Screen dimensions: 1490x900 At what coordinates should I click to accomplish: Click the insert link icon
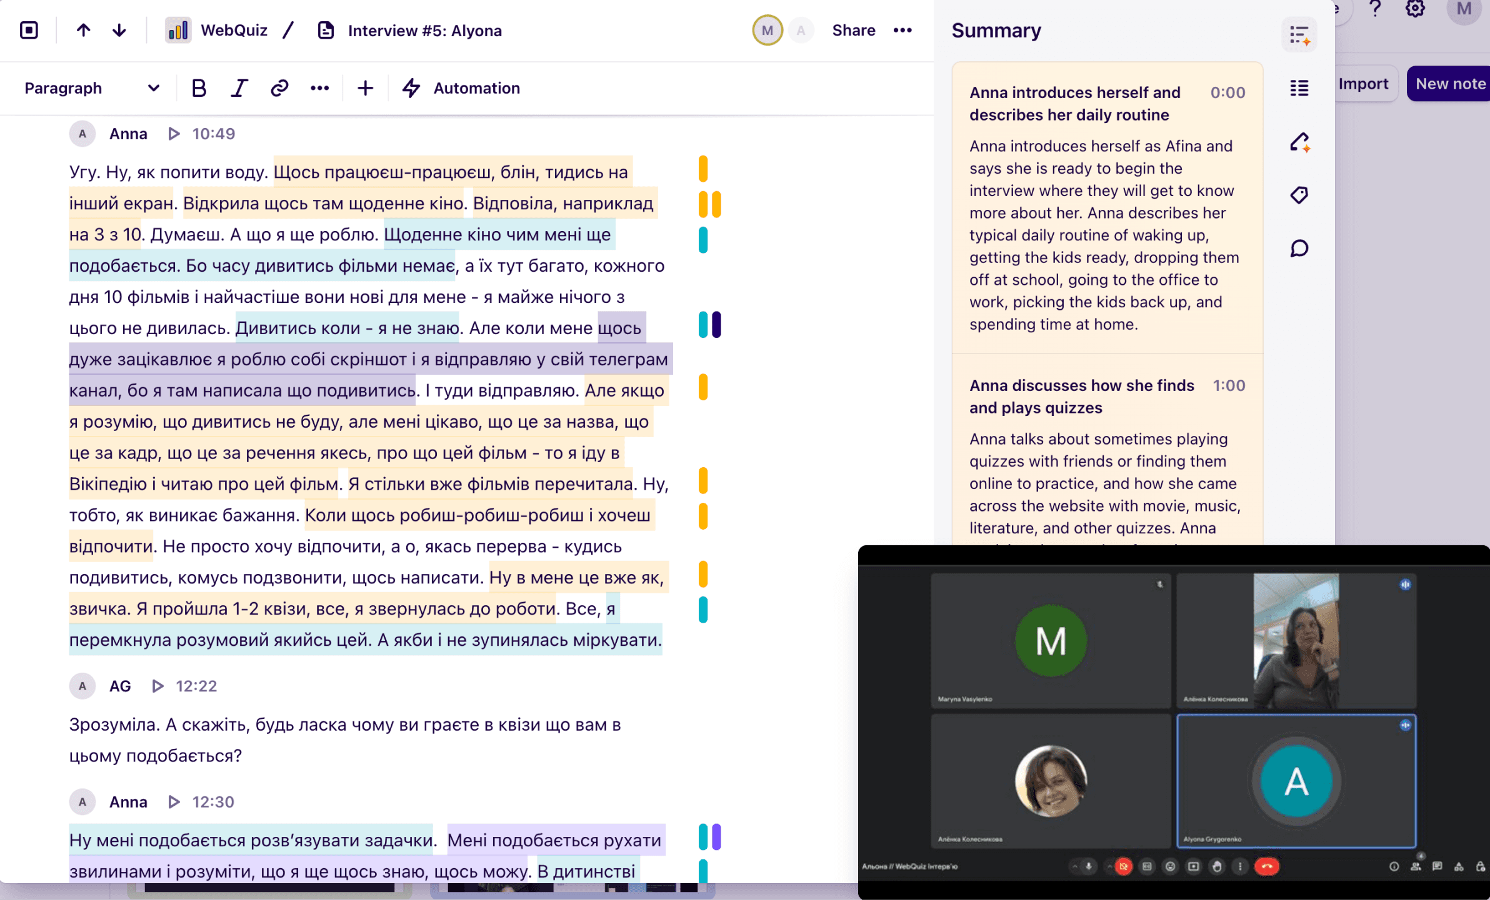click(279, 88)
